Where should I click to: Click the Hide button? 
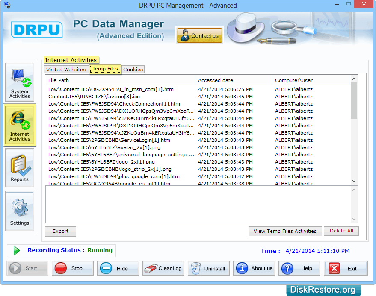[118, 268]
